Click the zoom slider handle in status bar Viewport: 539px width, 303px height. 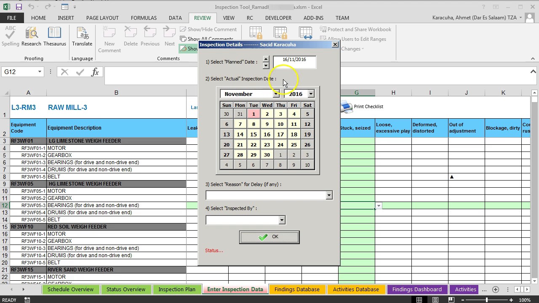(487, 300)
